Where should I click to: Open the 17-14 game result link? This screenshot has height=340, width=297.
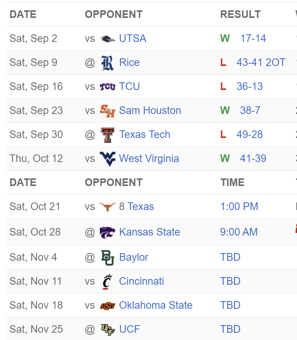[x=253, y=38]
